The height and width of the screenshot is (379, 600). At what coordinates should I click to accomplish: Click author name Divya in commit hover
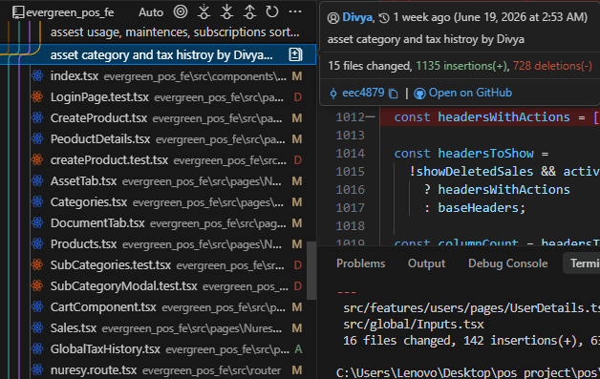click(x=357, y=17)
